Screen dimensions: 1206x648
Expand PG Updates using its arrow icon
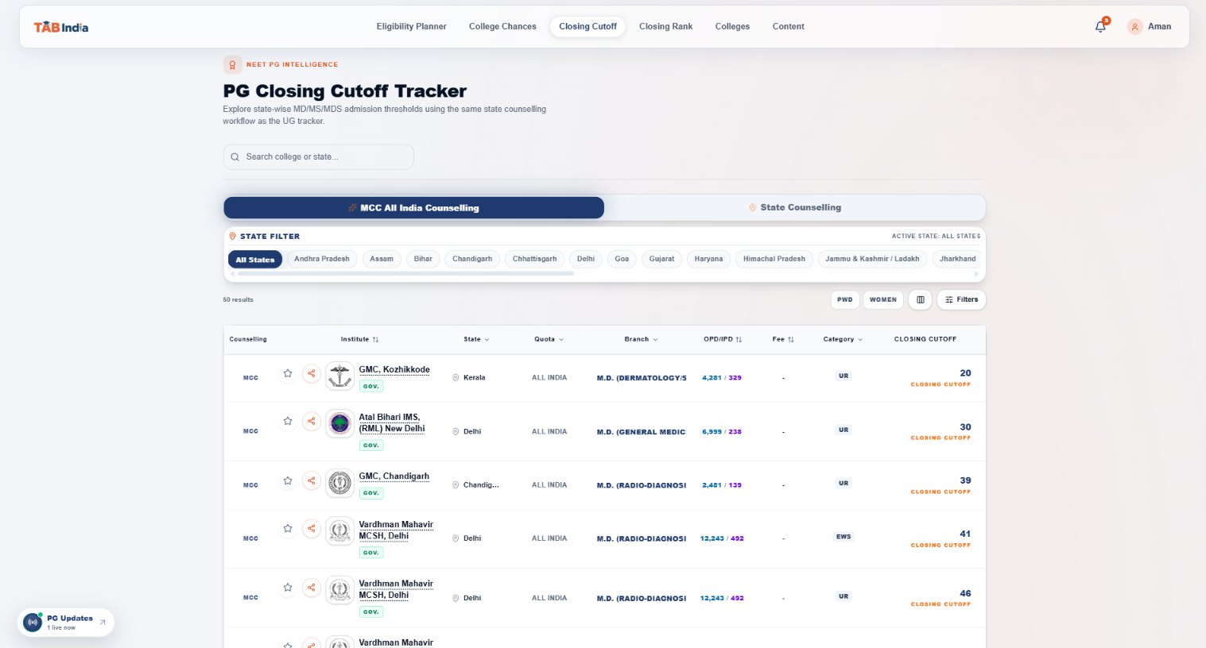click(103, 623)
